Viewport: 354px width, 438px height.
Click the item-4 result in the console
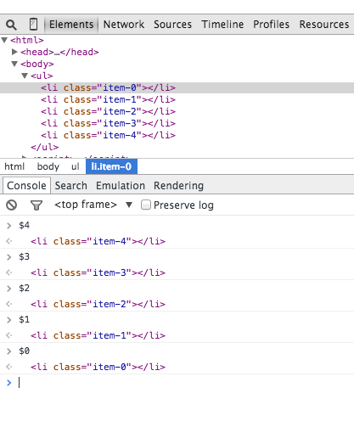pos(98,241)
